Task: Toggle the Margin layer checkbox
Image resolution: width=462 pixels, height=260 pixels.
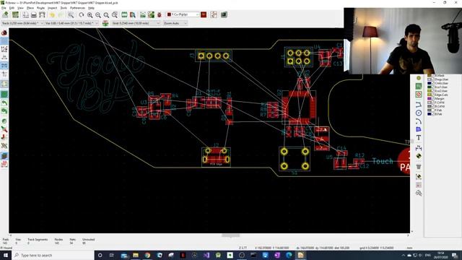Action: 433,99
